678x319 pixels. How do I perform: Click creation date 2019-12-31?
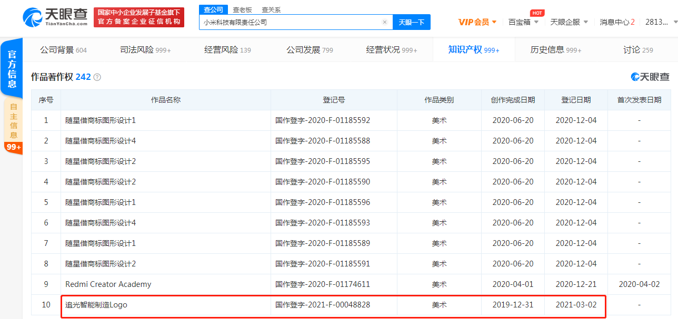point(513,305)
